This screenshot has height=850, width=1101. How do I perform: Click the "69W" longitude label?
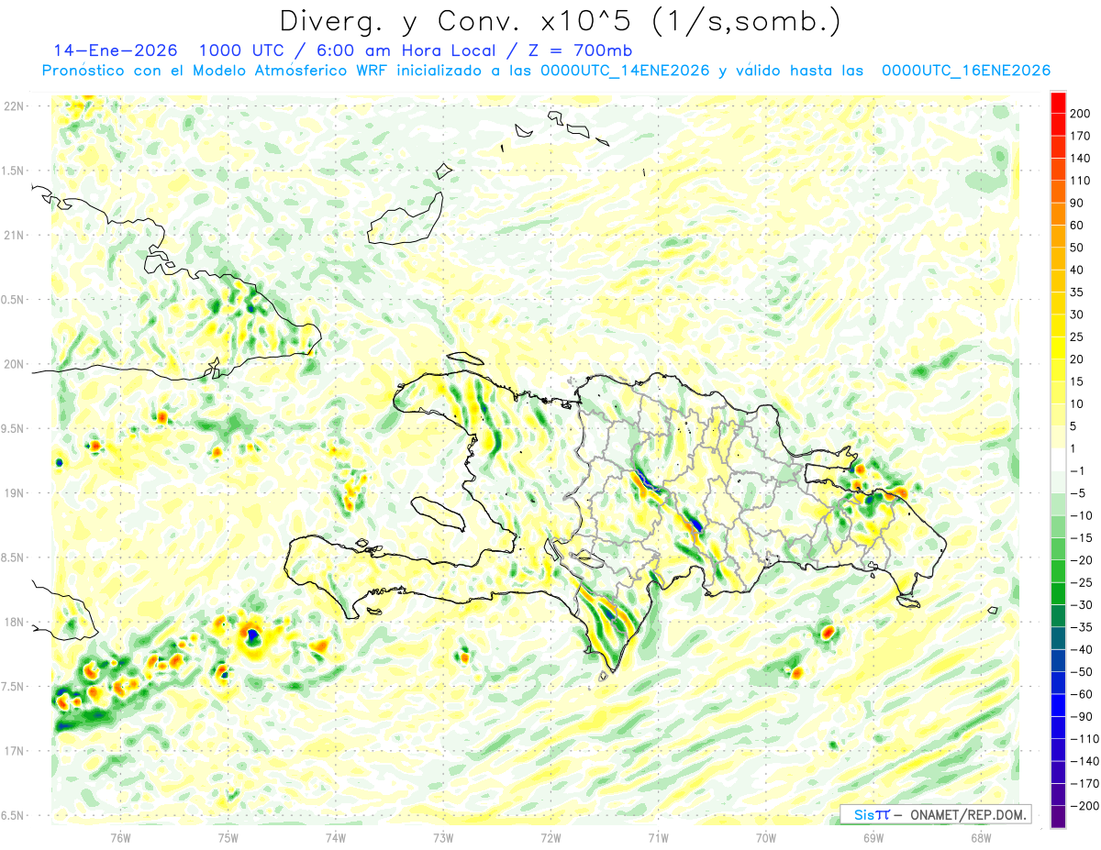click(x=873, y=838)
